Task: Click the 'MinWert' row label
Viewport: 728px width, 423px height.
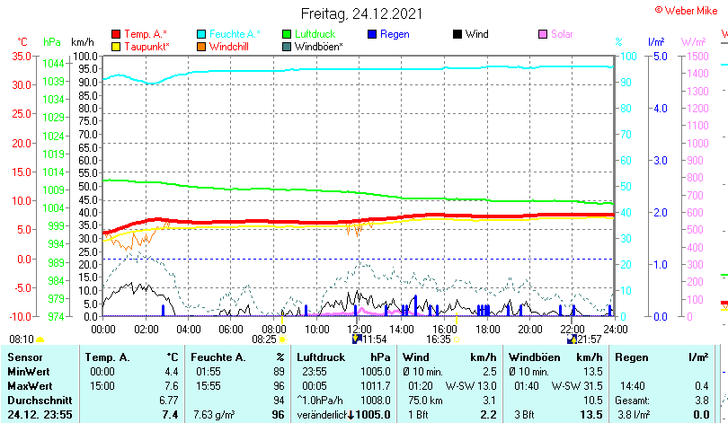Action: (x=29, y=372)
